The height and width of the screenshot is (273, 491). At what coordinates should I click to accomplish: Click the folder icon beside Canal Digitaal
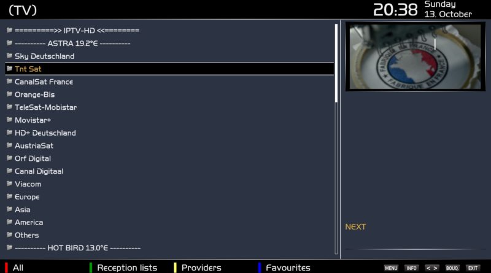click(x=9, y=171)
